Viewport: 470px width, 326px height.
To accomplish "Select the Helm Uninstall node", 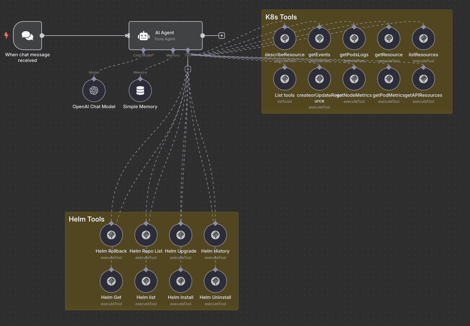I will tap(215, 281).
